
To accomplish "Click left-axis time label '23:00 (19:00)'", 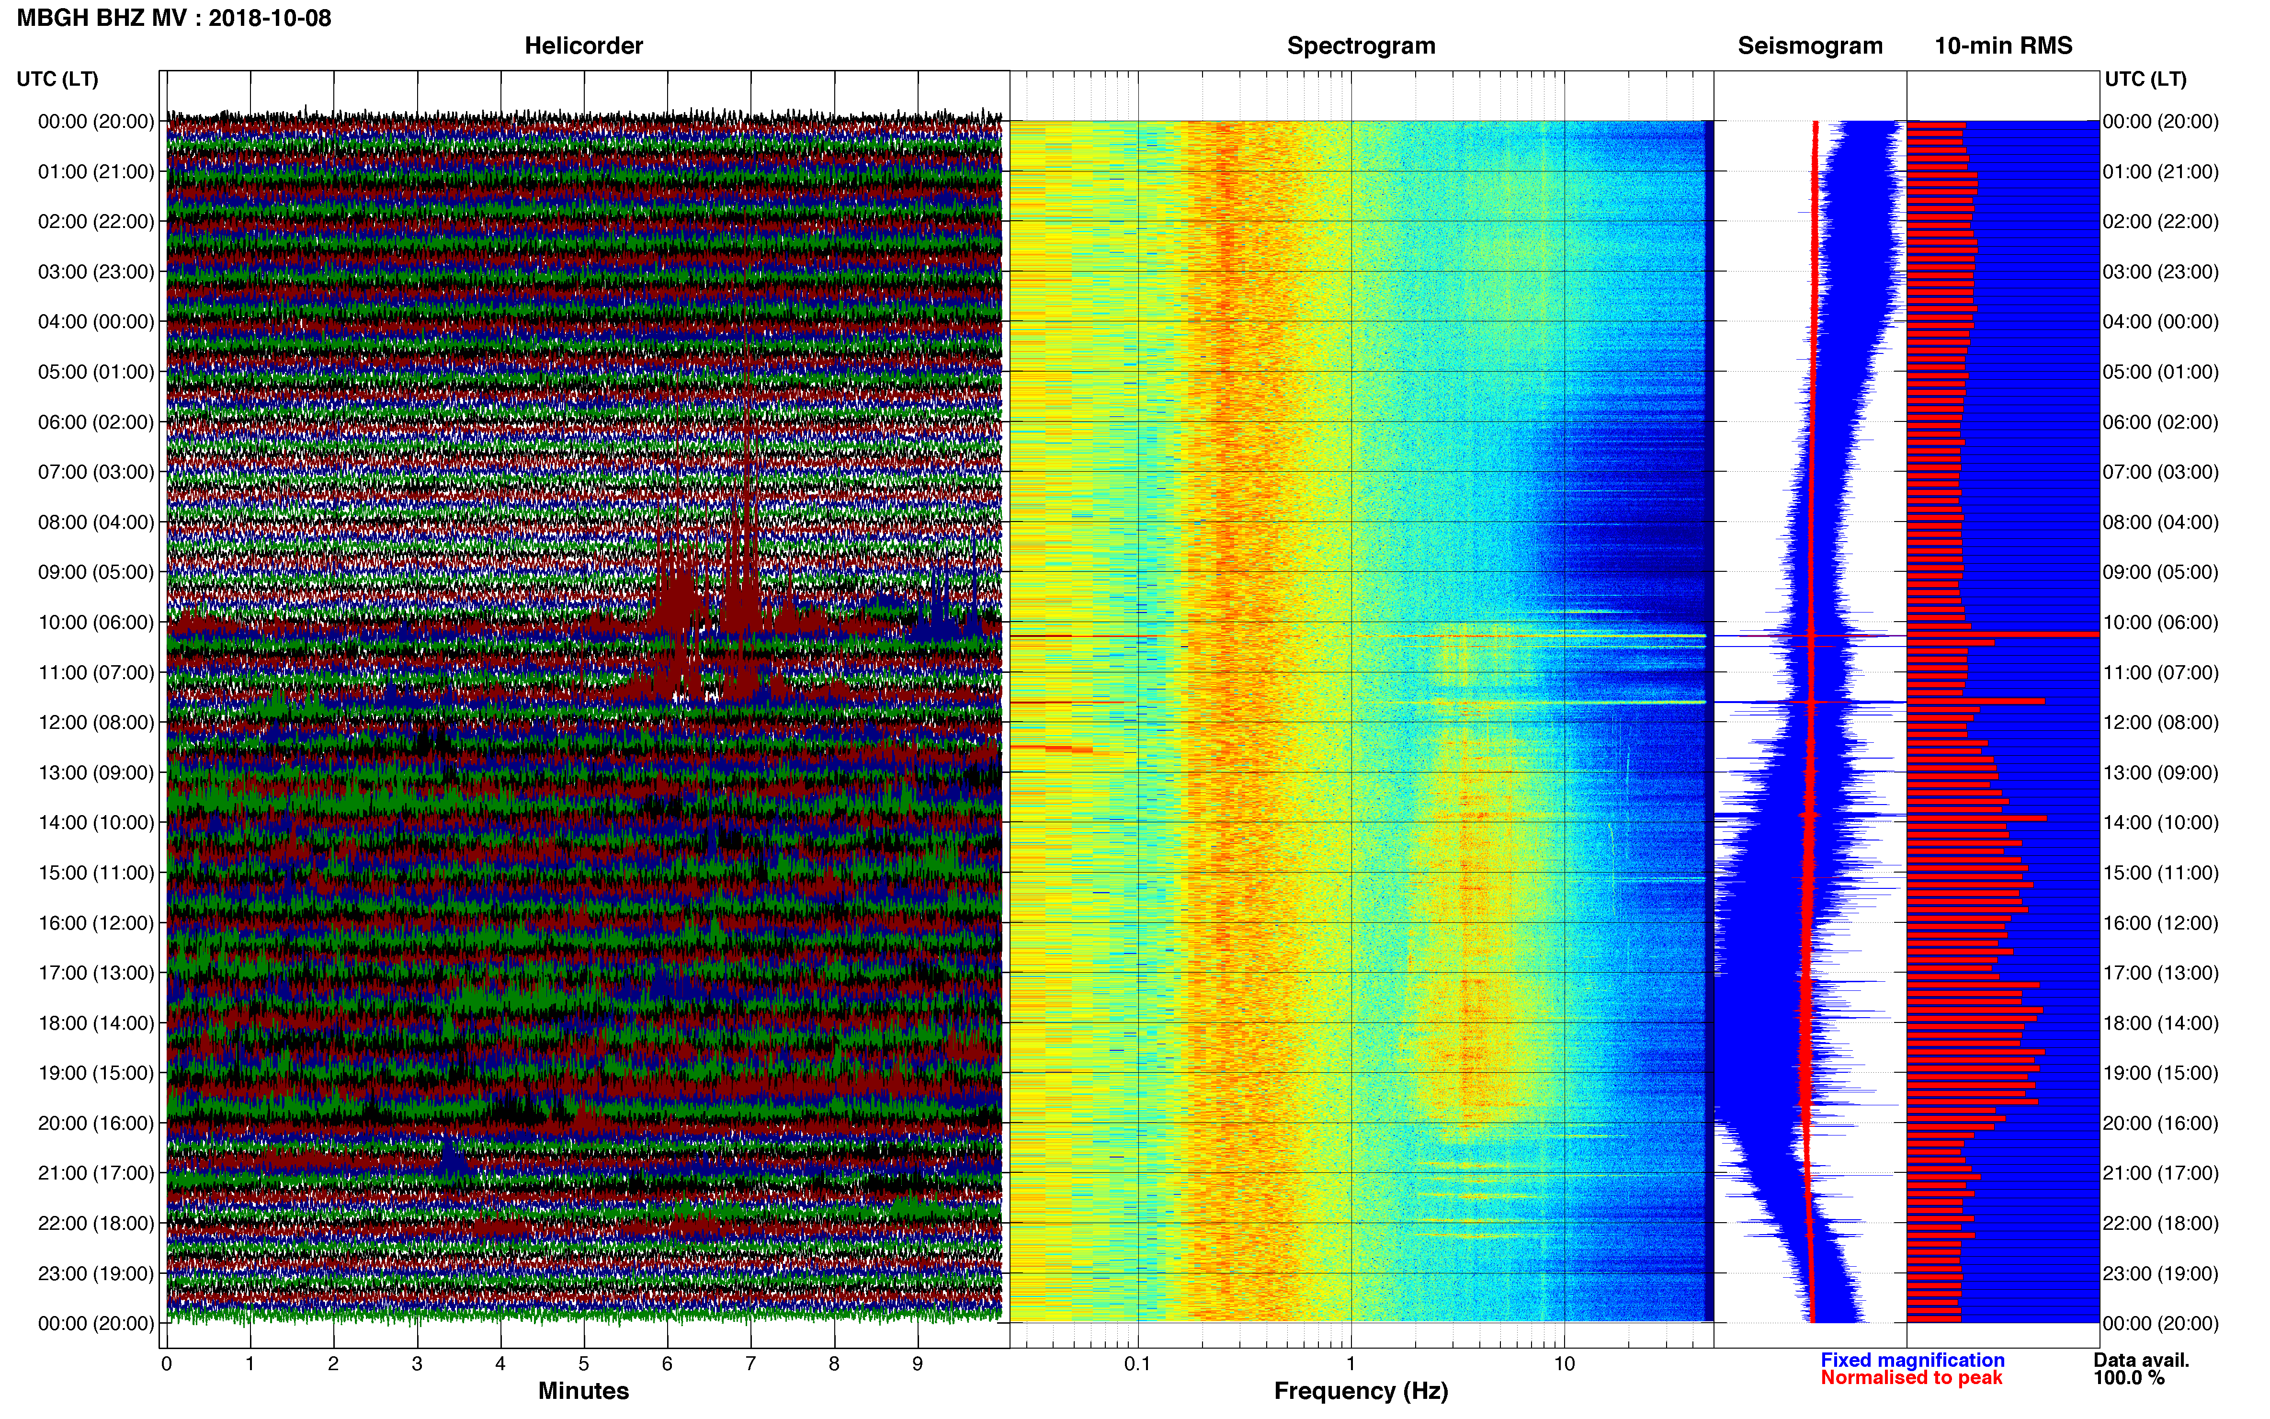I will pos(96,1273).
